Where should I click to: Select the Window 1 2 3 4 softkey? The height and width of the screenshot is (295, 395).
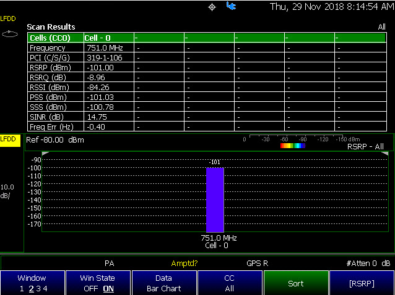tap(32, 283)
